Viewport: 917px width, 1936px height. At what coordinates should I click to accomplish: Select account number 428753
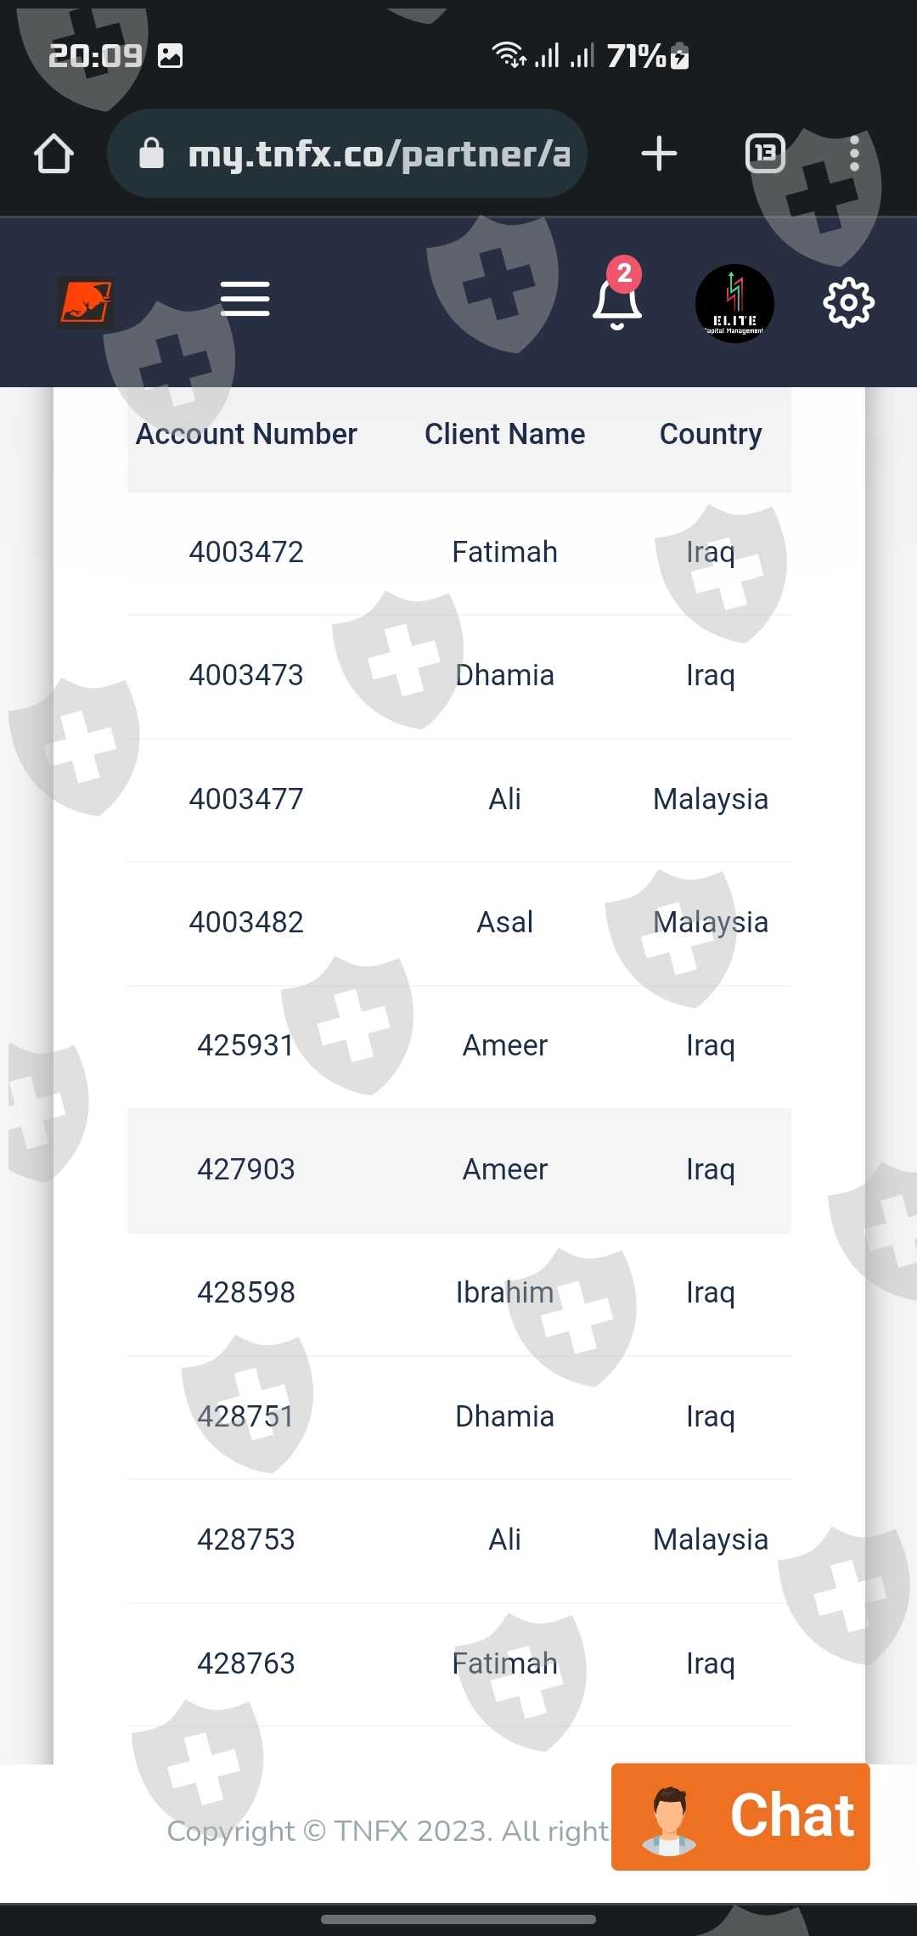coord(246,1539)
